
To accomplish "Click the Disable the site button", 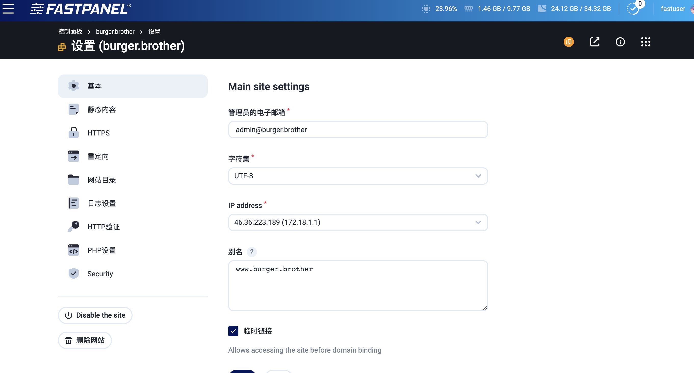I will click(95, 315).
